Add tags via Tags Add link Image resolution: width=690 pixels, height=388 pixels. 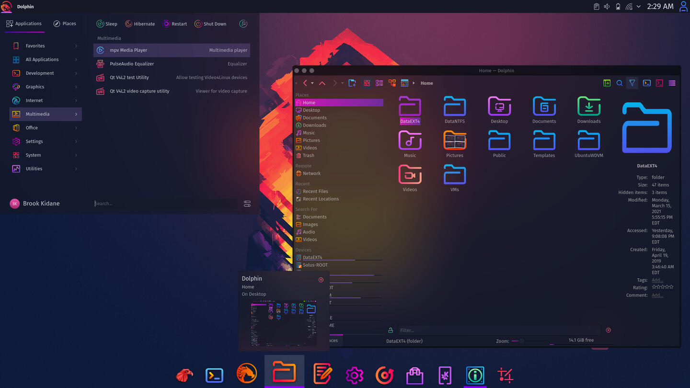pos(657,280)
